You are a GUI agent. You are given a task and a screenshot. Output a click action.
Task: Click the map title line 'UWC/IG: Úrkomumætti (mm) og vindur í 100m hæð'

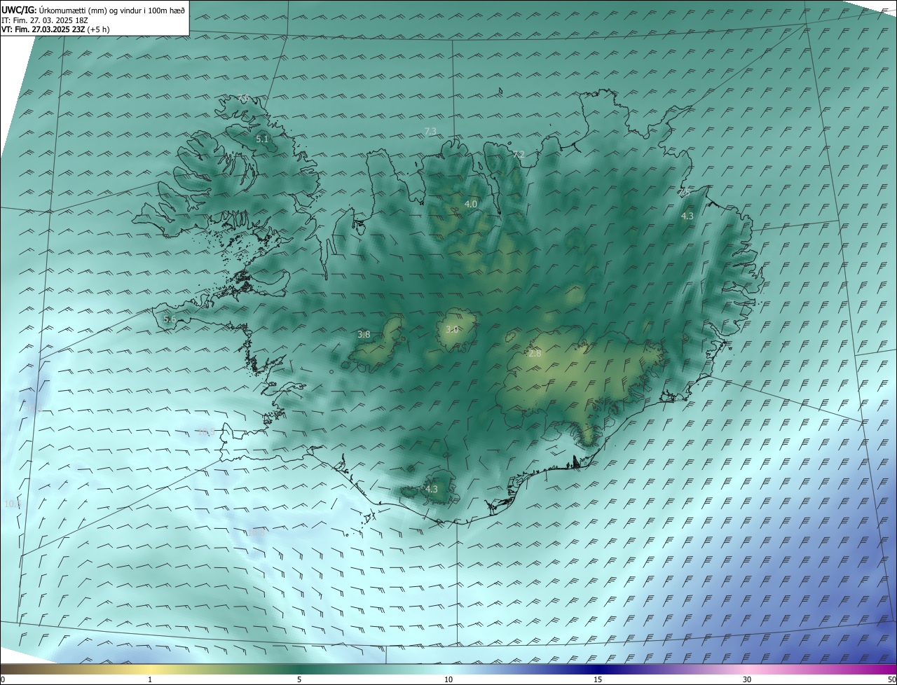[93, 10]
